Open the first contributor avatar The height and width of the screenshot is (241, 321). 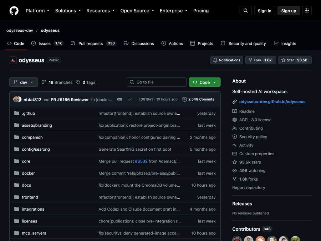coord(237,239)
